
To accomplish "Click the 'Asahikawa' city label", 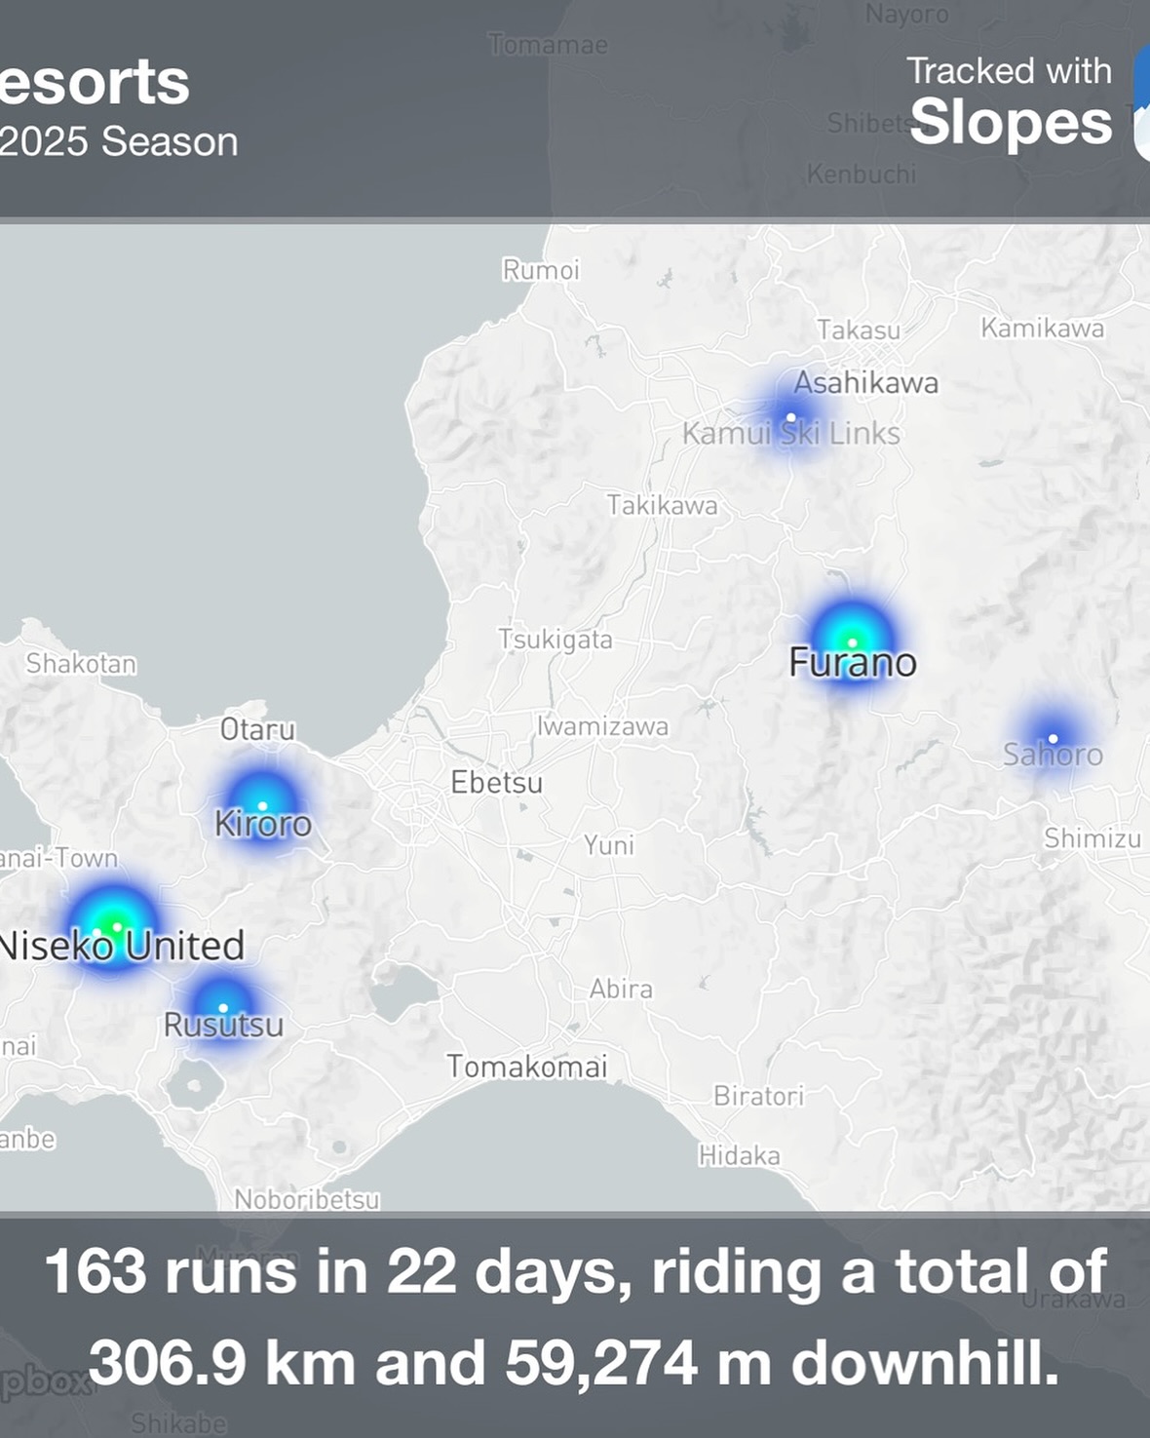I will (x=866, y=382).
